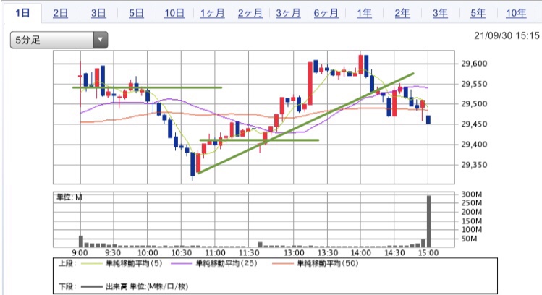Viewport: 542px width, 295px height.
Task: Click the 13:30 time axis label
Action: click(x=327, y=252)
